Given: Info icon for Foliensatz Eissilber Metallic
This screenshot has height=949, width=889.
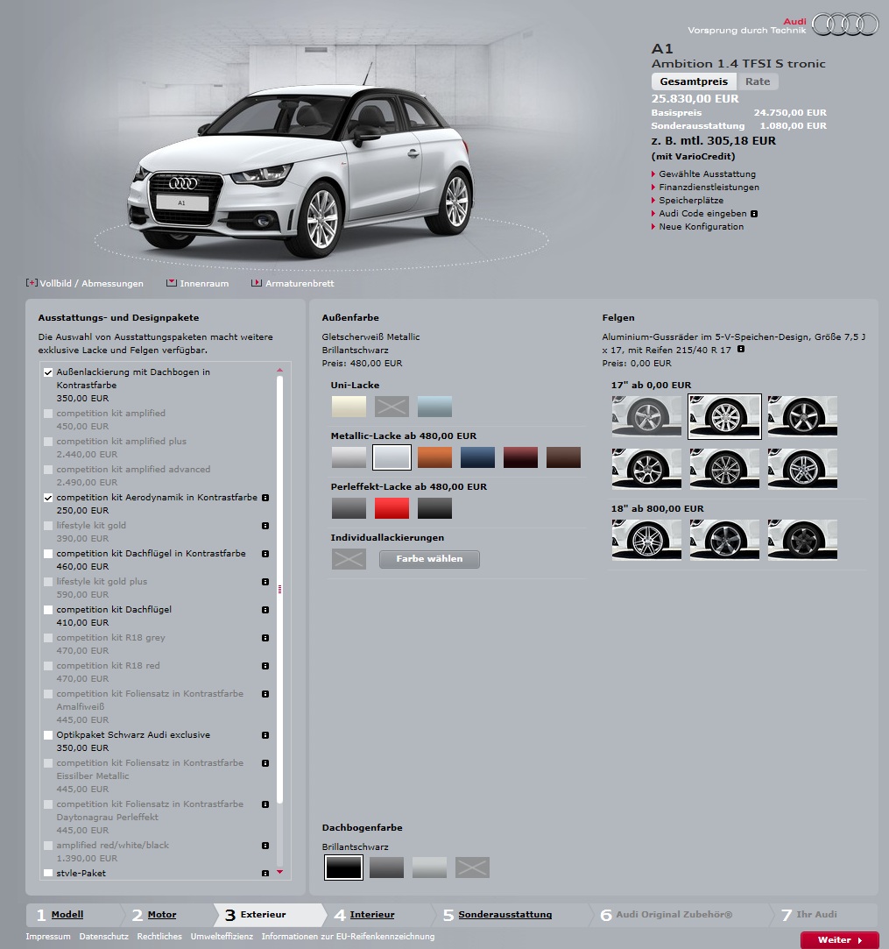Looking at the screenshot, I should [265, 763].
